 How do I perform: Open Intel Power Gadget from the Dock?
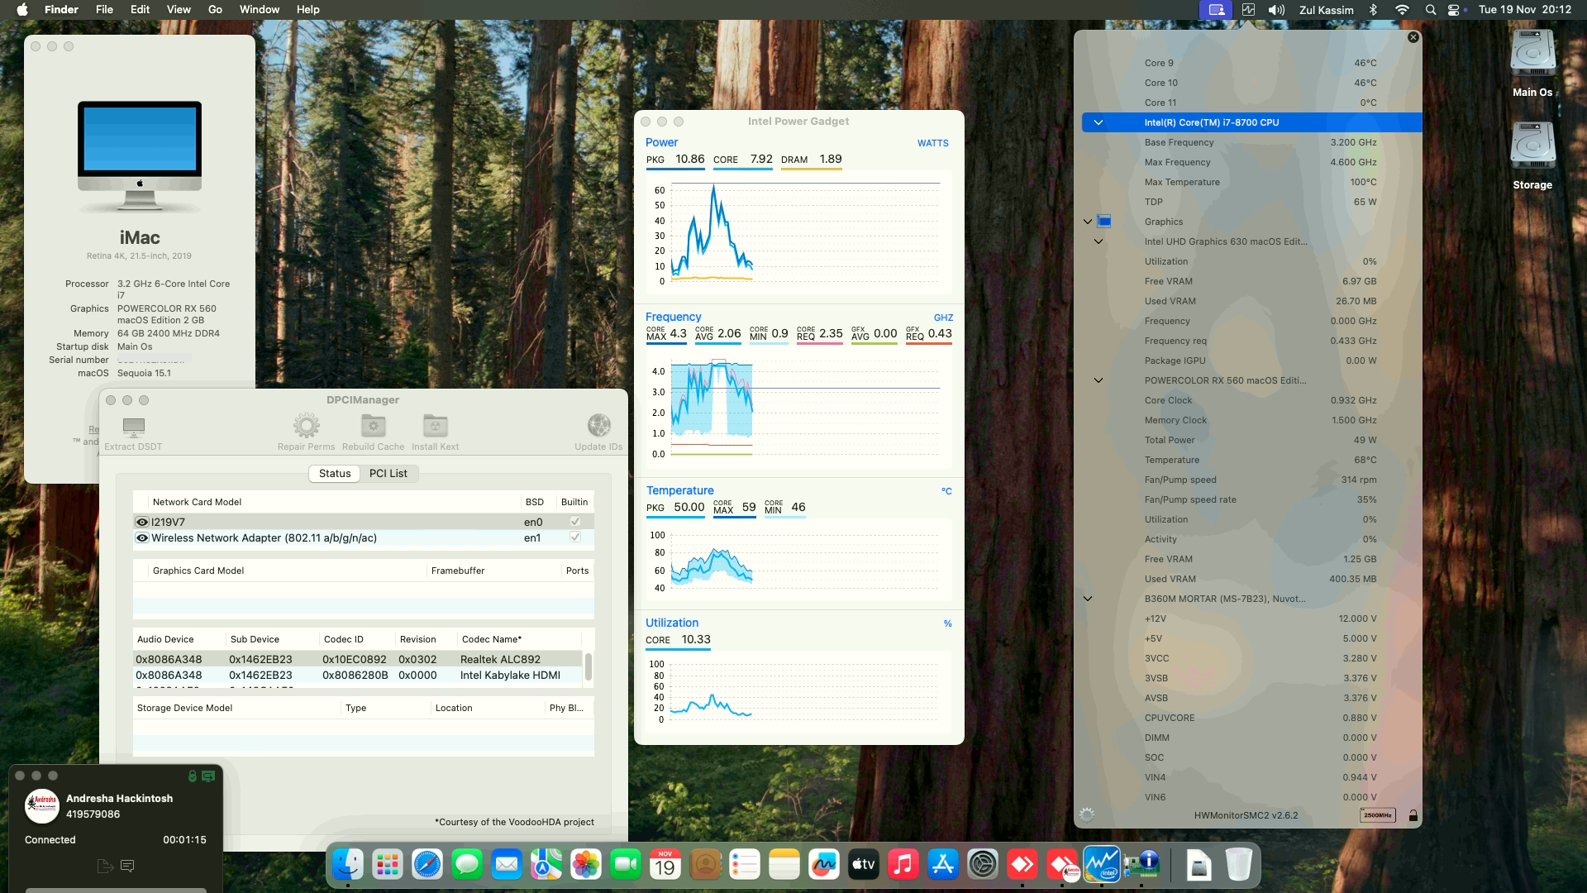[1102, 864]
